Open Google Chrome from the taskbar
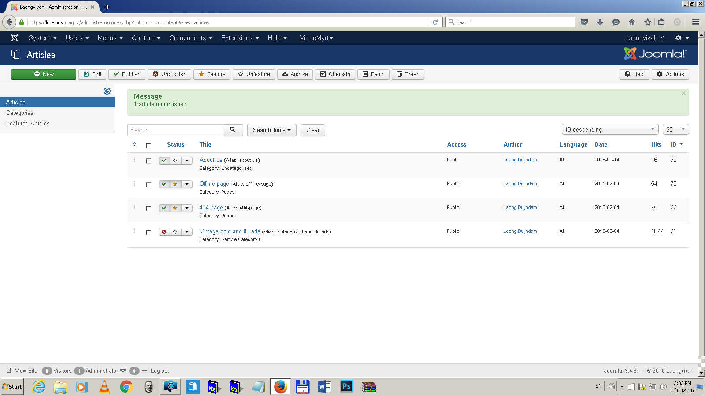The image size is (705, 396). 126,387
